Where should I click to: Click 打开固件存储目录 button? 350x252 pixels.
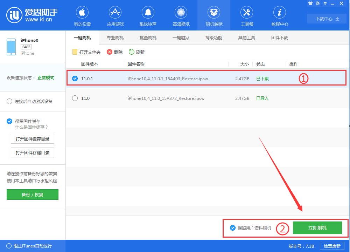pos(33,153)
